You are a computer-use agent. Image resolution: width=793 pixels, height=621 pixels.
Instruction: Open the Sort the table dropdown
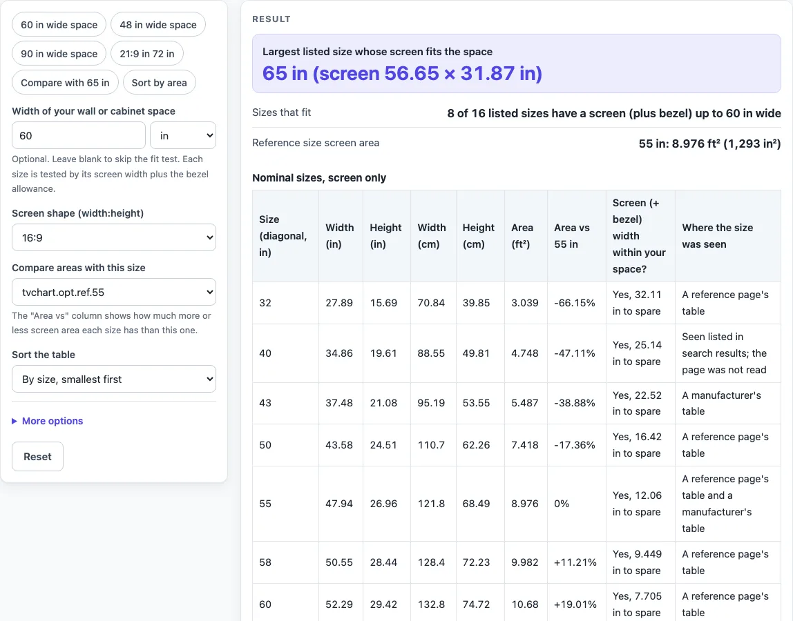(114, 379)
